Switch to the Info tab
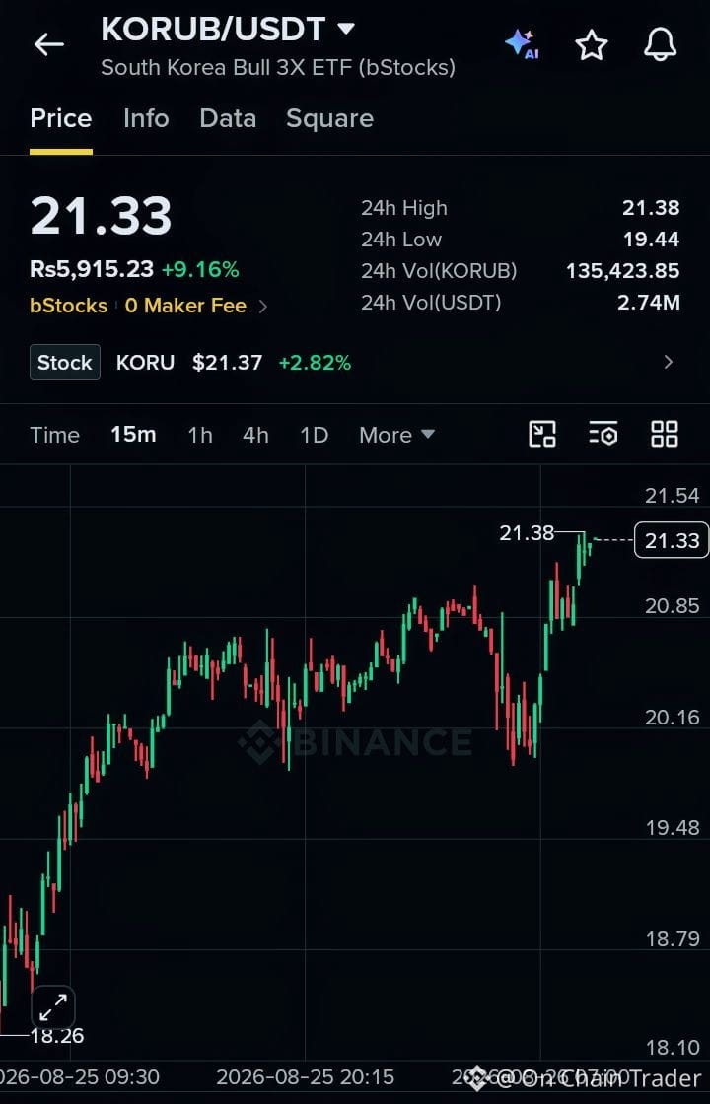The image size is (710, 1104). pyautogui.click(x=146, y=118)
